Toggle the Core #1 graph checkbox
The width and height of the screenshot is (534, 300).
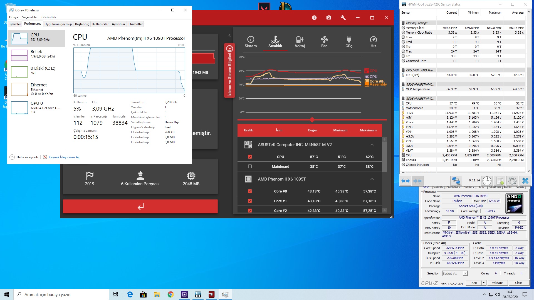click(x=250, y=201)
